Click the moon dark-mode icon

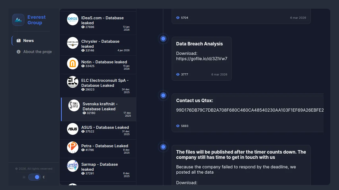(x=44, y=177)
